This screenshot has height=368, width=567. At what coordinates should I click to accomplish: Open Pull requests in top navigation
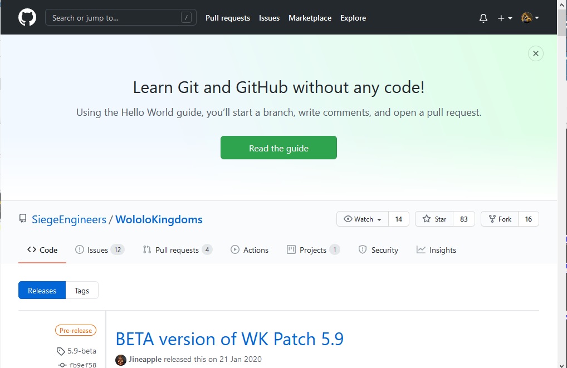[228, 18]
